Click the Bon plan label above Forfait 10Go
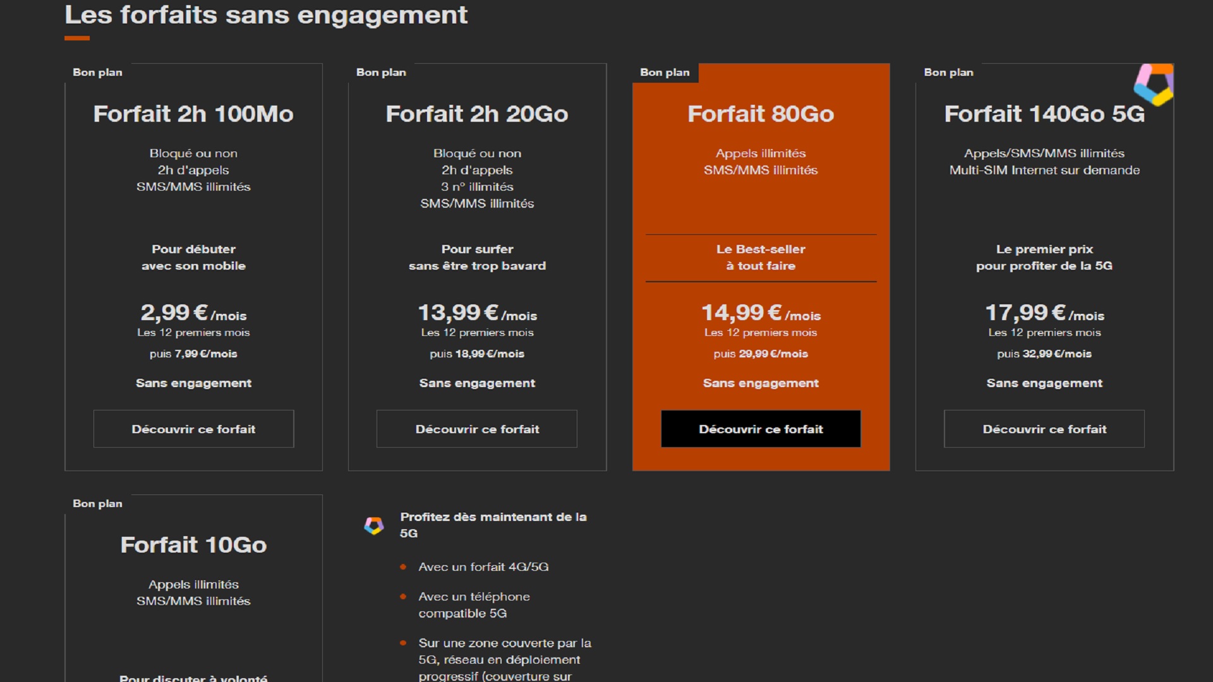 pyautogui.click(x=97, y=503)
